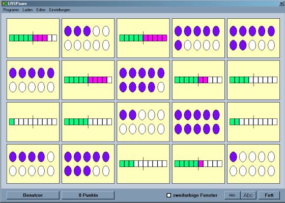This screenshot has width=285, height=203.
Task: Choose the bar card with four green squares
Action: 253,80
